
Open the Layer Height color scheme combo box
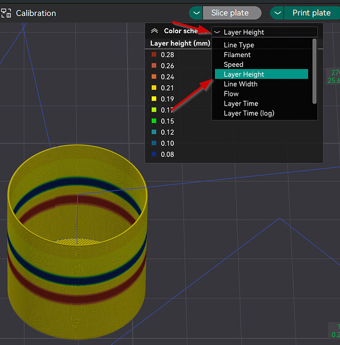point(264,32)
